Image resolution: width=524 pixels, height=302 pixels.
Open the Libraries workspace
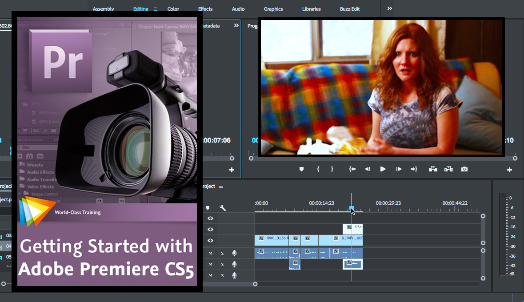[312, 9]
